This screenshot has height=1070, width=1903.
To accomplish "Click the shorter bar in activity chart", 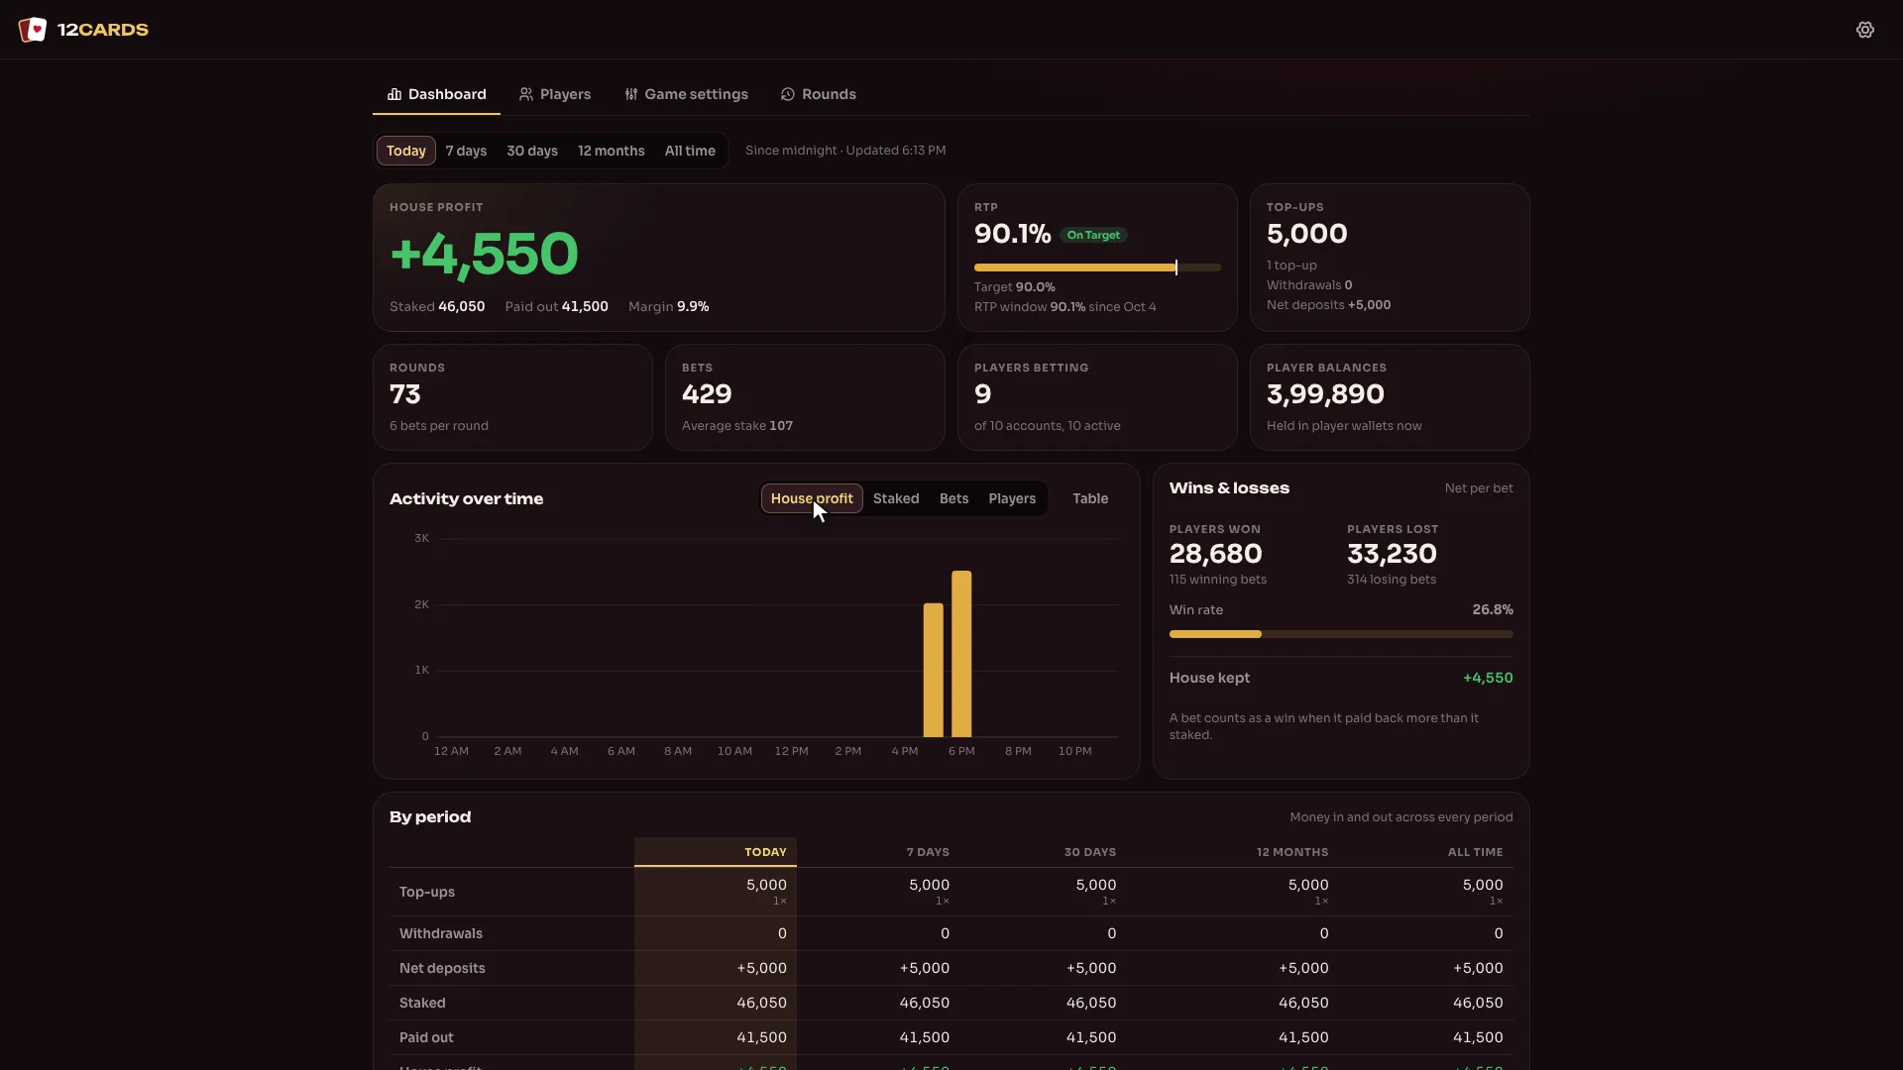I will (933, 671).
